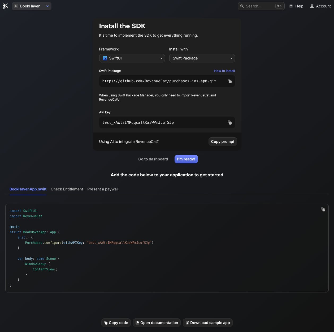This screenshot has height=332, width=334.
Task: Follow the How to install link
Action: click(x=224, y=71)
